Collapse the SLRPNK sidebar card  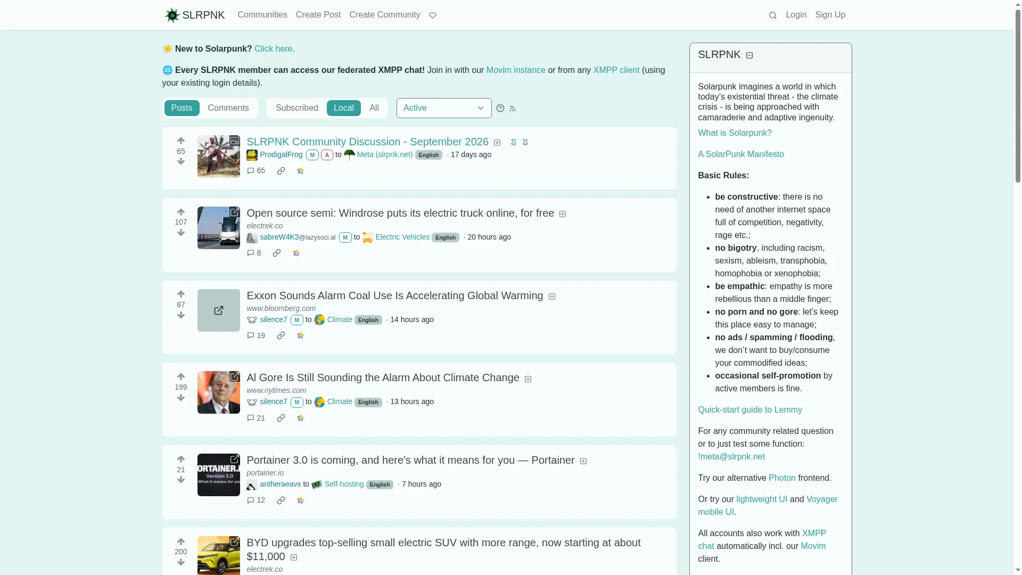pyautogui.click(x=749, y=55)
